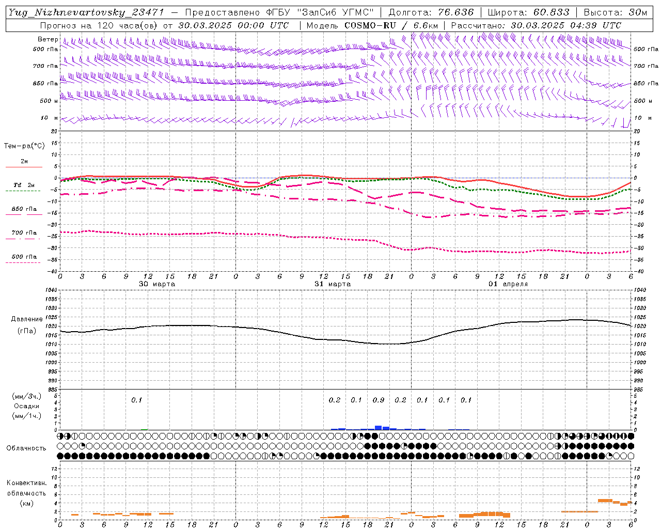This screenshot has height=529, width=661.
Task: Click the left 700 гПа wind level label
Action: pos(45,66)
